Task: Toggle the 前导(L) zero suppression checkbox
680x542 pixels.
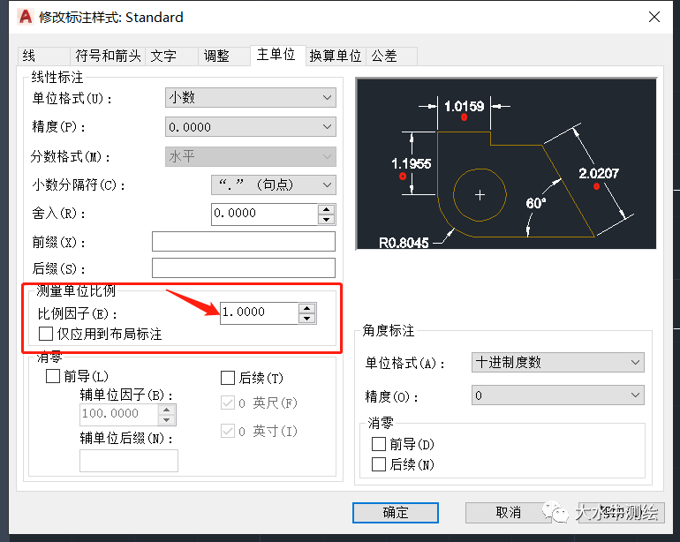Action: coord(52,376)
